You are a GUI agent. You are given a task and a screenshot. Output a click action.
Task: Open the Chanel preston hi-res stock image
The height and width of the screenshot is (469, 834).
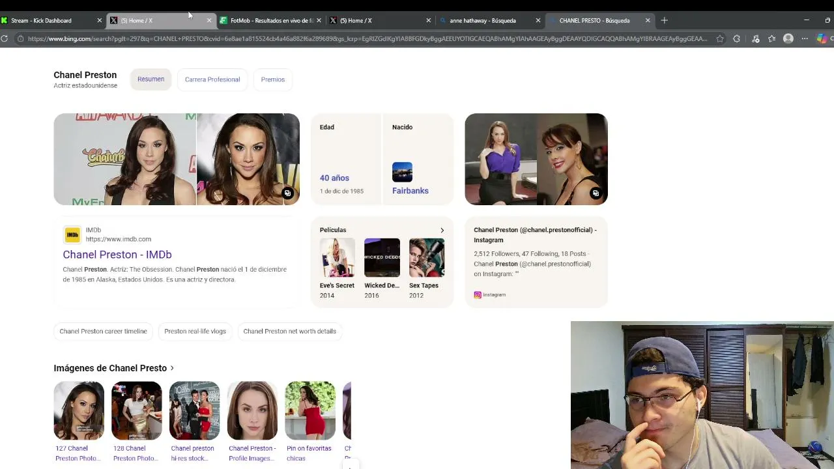[194, 411]
